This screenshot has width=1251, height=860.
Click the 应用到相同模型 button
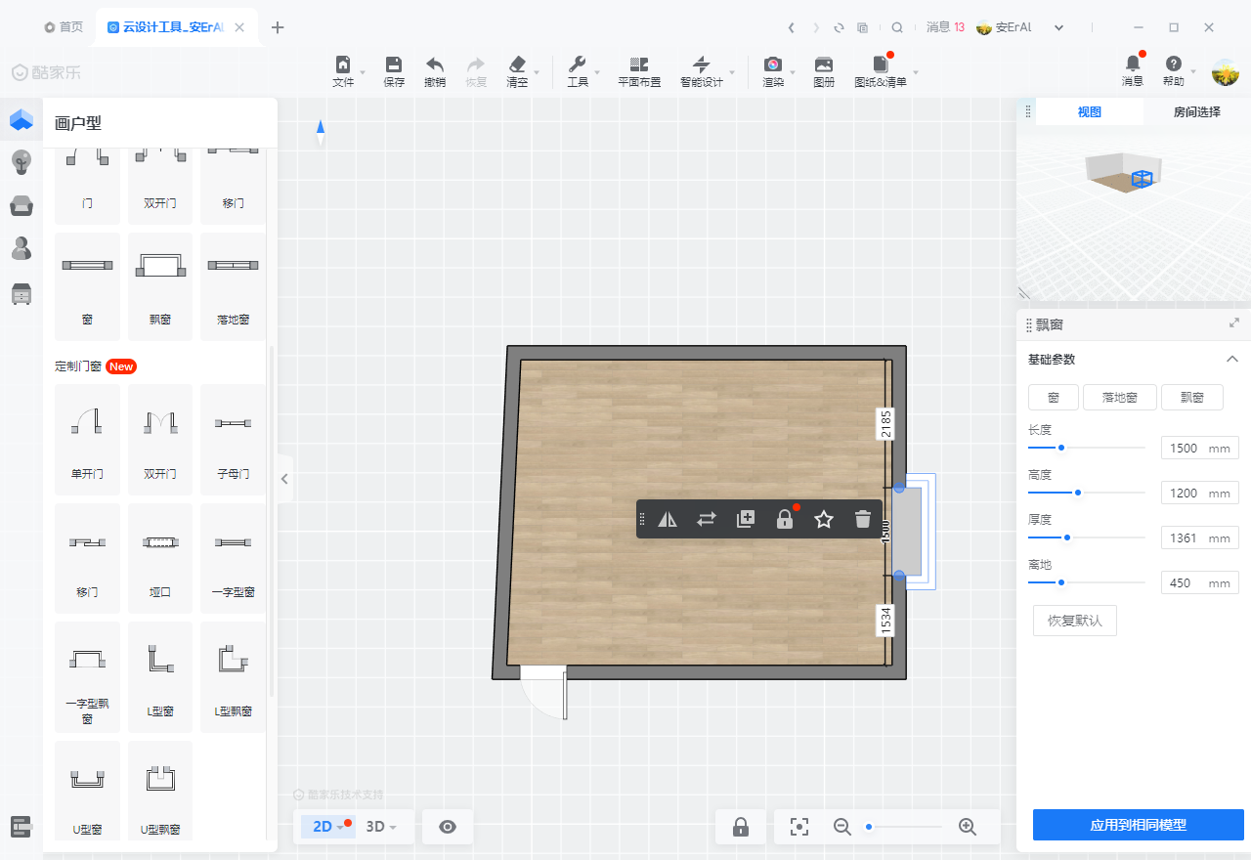coord(1138,825)
